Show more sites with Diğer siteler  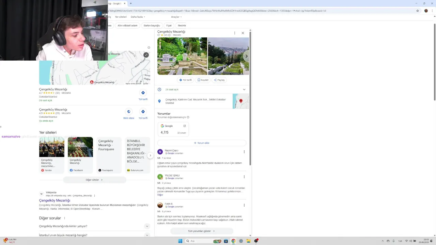pos(94,180)
